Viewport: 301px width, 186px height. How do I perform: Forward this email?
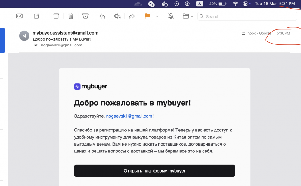tap(132, 16)
